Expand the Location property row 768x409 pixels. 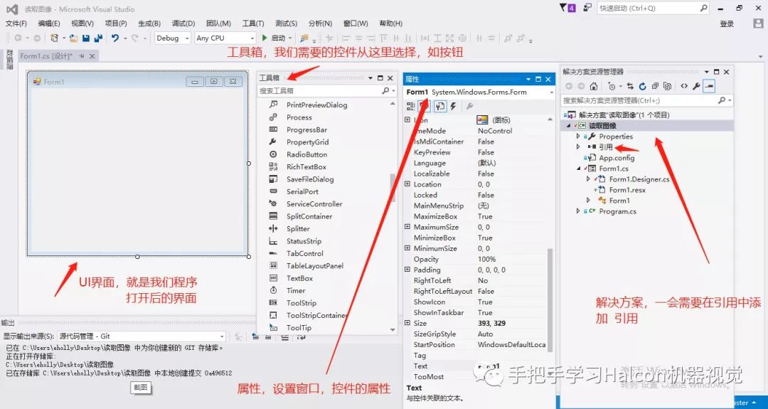tap(407, 184)
